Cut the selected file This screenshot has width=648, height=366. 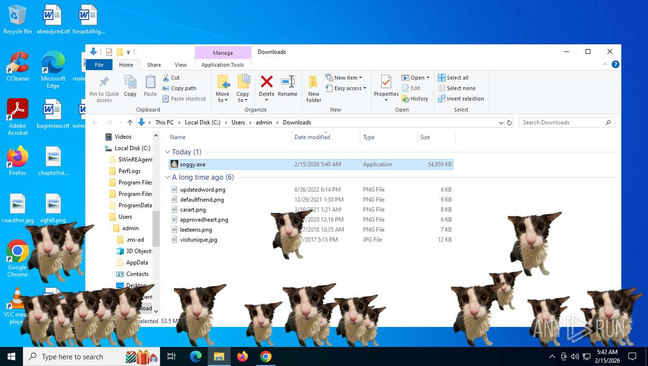click(x=171, y=78)
